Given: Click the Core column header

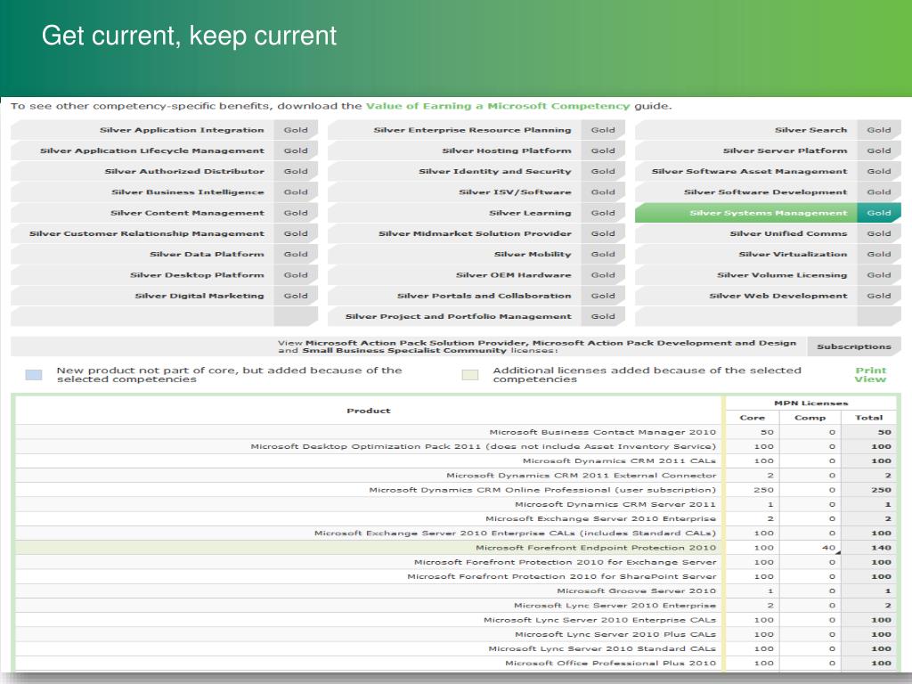Looking at the screenshot, I should [752, 418].
